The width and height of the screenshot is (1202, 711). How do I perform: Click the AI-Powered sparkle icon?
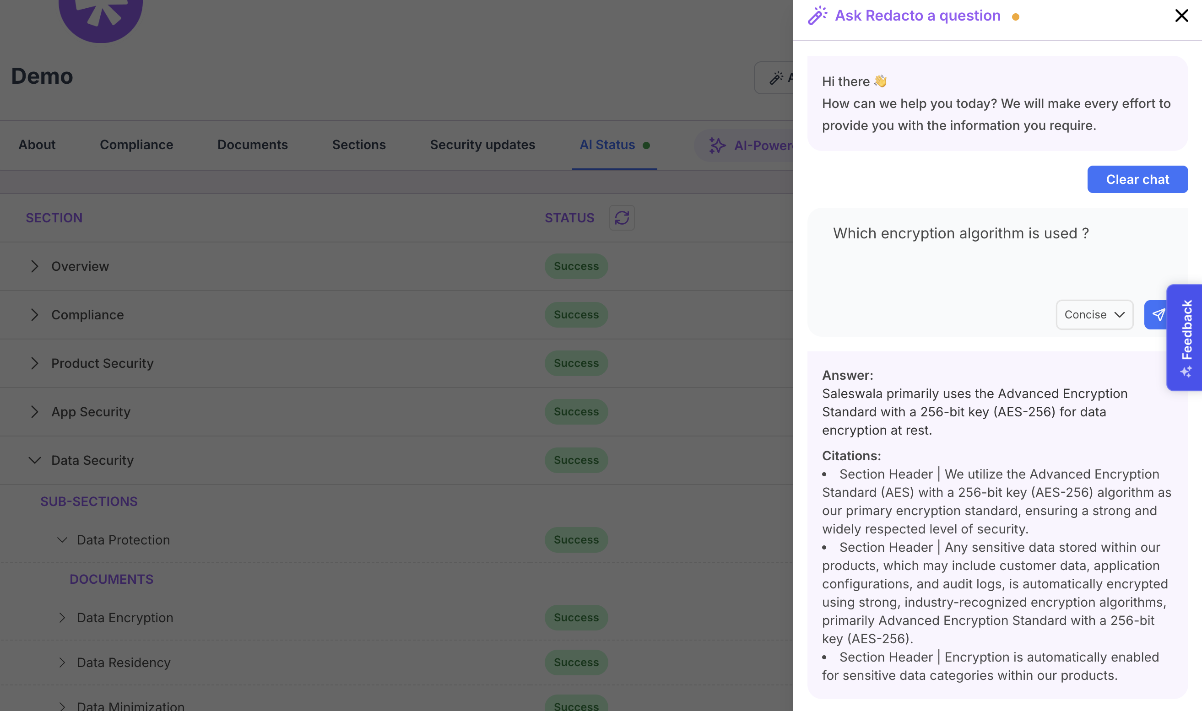point(717,145)
